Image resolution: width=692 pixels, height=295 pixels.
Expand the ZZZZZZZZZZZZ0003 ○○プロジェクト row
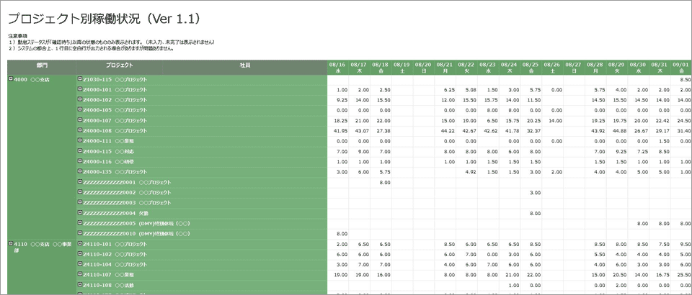(80, 202)
